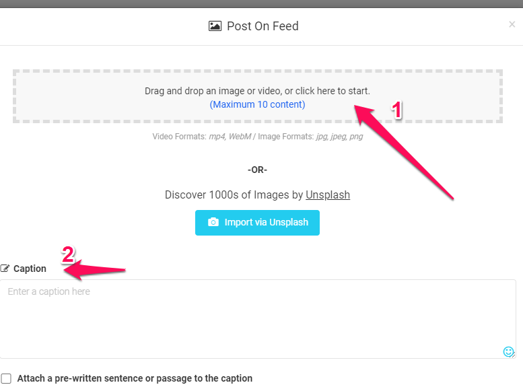Enable attaching a pre-written sentence checkbox

[6, 379]
